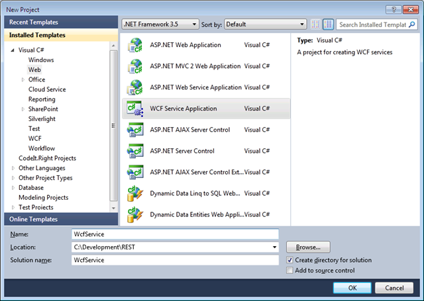Viewport: 424px width, 301px height.
Task: Open the .NET Framework 3.5 version dropdown
Action: (x=160, y=24)
